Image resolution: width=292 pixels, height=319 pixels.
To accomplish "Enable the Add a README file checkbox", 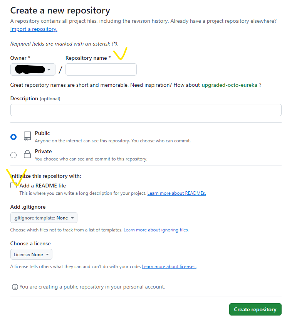I will point(13,185).
